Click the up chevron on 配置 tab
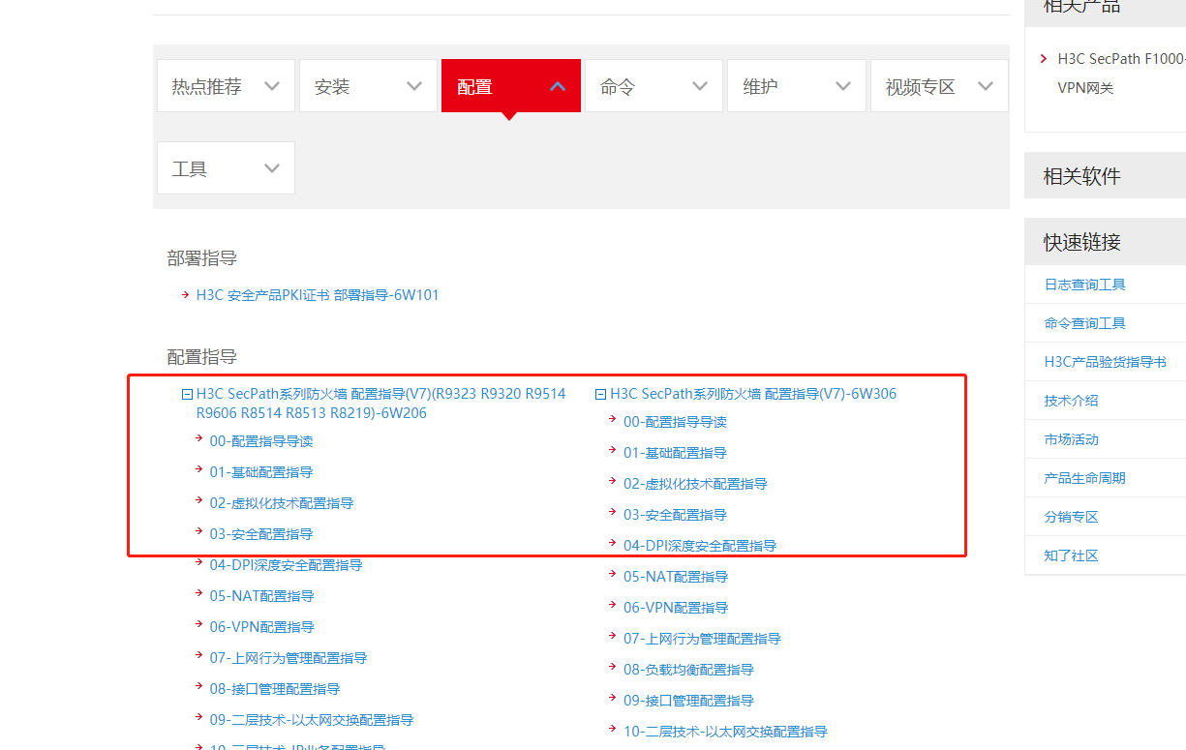This screenshot has height=750, width=1186. pos(558,86)
